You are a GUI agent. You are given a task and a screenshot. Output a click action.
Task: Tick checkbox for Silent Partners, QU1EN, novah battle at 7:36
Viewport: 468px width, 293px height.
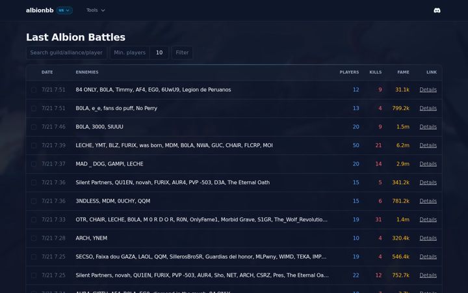[34, 182]
